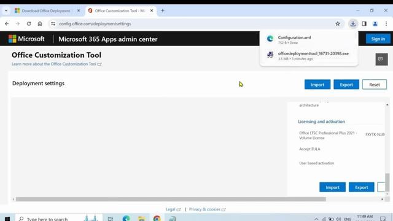The image size is (393, 221).
Task: Open the notification center icon
Action: 383,219
